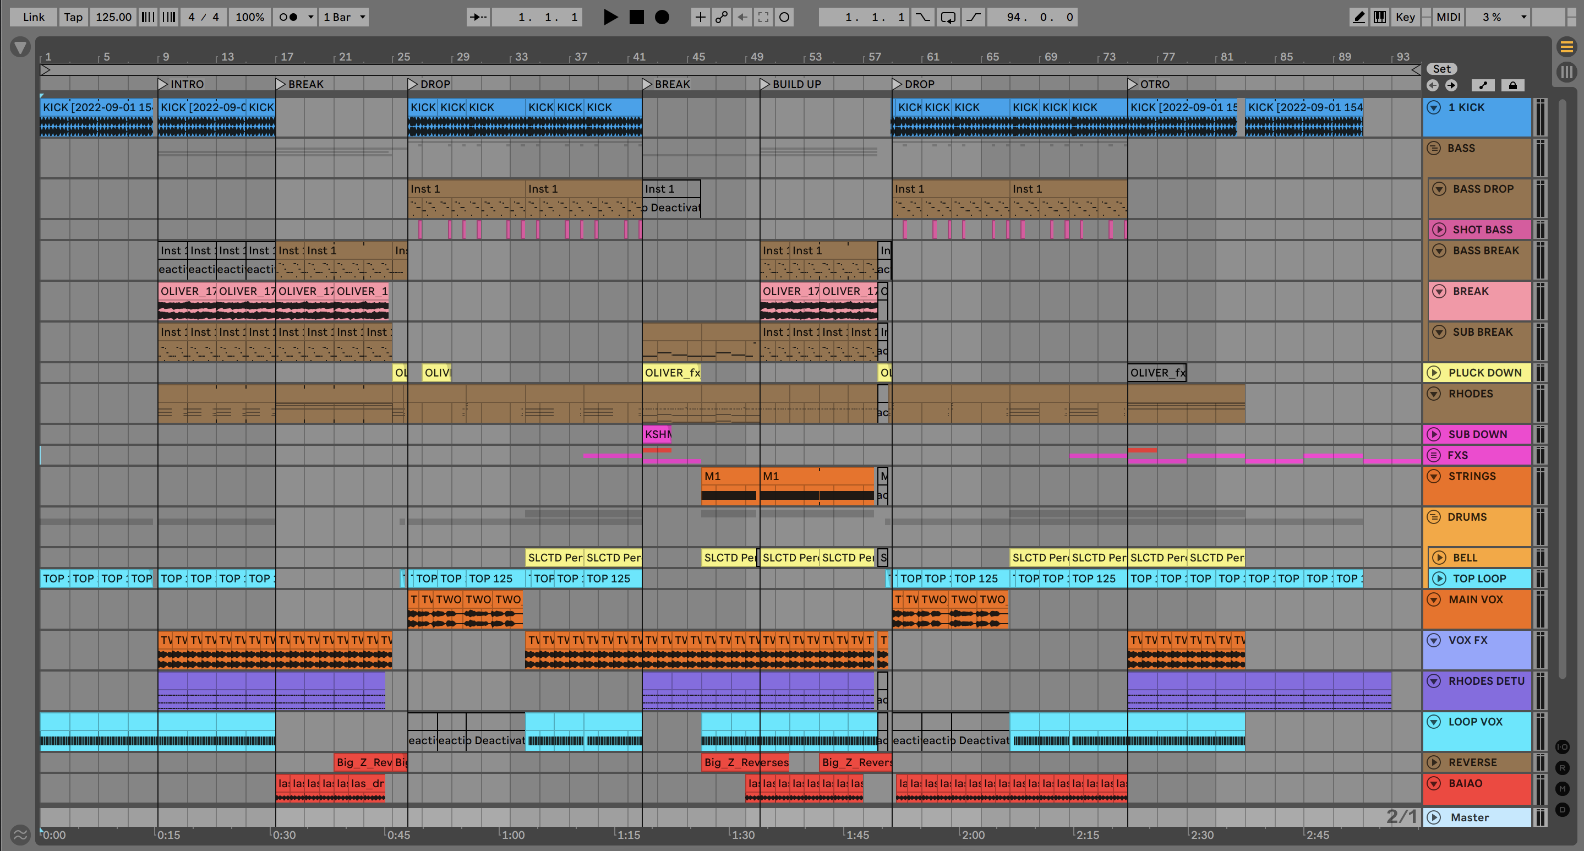Toggle the Follow playback arrow icon
The image size is (1584, 851).
point(478,17)
